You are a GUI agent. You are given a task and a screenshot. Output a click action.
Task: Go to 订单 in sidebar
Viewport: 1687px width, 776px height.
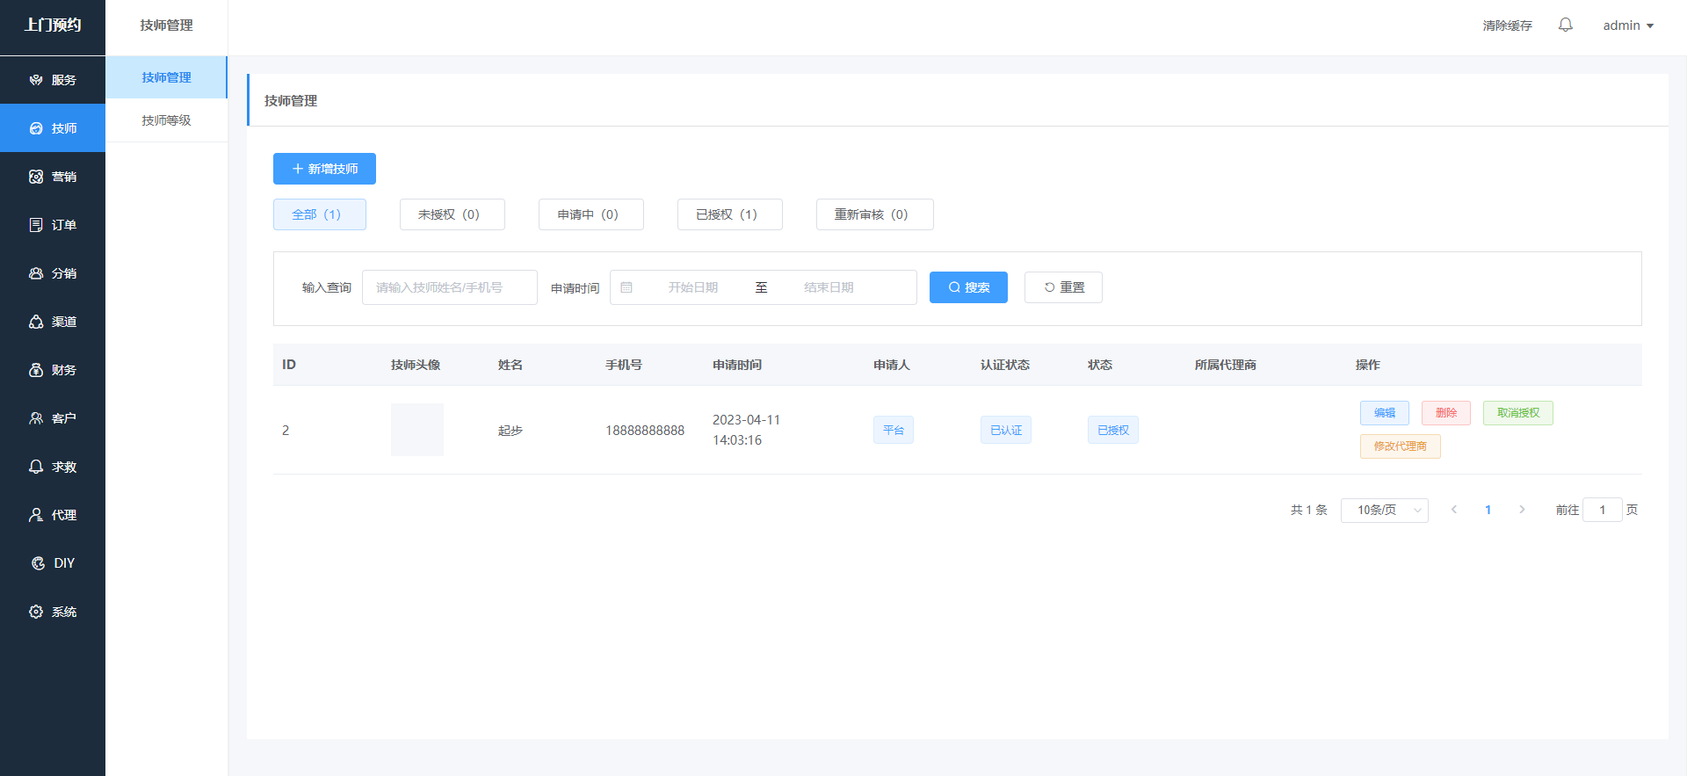(x=53, y=225)
